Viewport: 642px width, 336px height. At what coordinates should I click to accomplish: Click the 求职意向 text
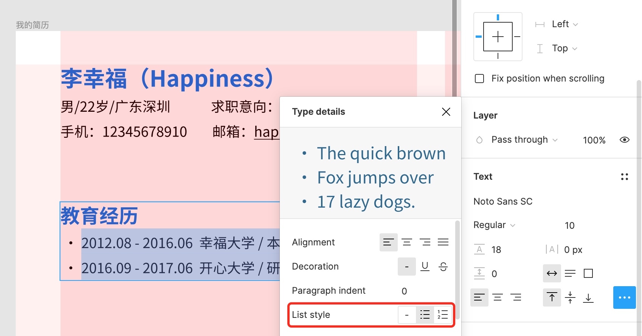pos(242,107)
